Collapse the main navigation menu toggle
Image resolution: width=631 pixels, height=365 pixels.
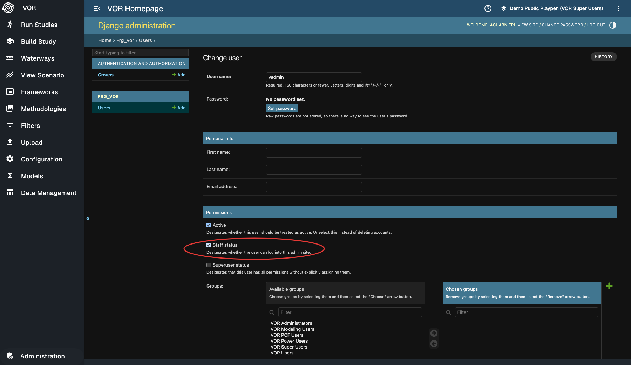97,8
